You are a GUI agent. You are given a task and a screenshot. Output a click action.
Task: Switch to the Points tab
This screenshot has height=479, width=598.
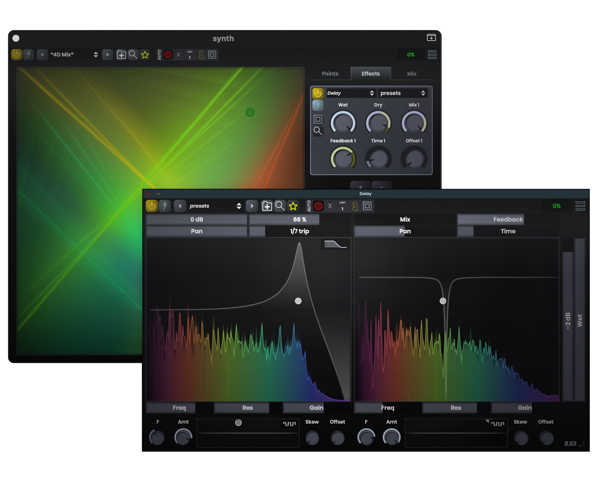pyautogui.click(x=330, y=74)
